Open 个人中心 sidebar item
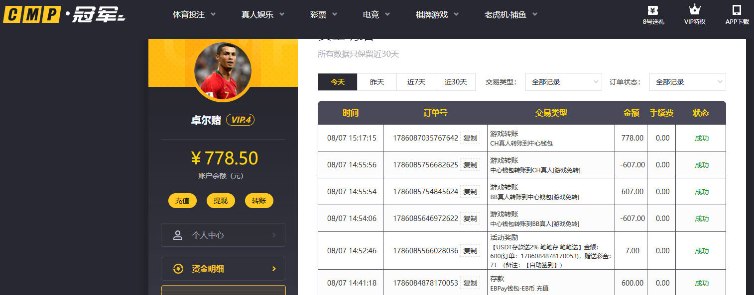This screenshot has height=295, width=754. click(223, 235)
